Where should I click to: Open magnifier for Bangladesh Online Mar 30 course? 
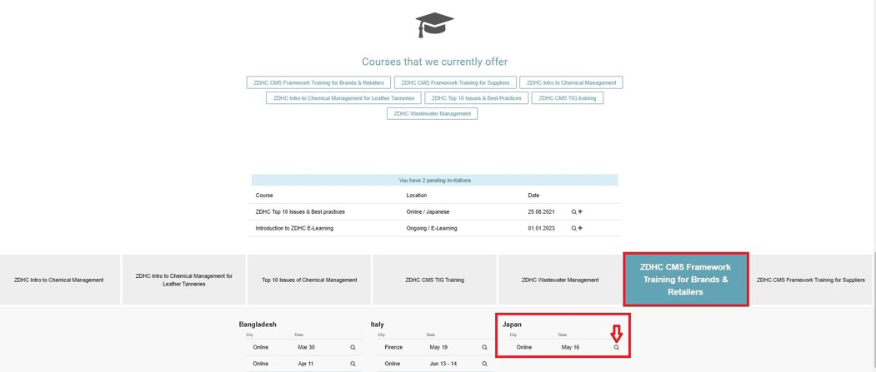pyautogui.click(x=353, y=347)
